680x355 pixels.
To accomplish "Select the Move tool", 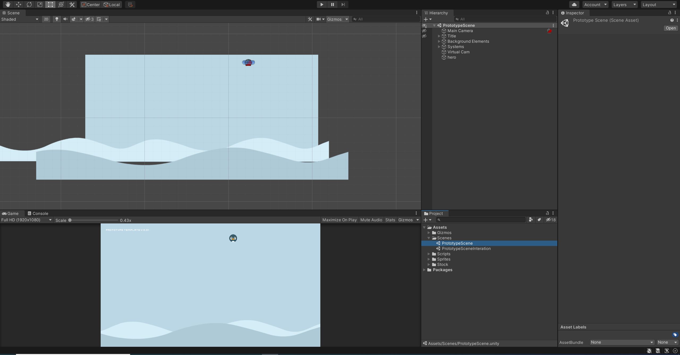I will (x=19, y=5).
